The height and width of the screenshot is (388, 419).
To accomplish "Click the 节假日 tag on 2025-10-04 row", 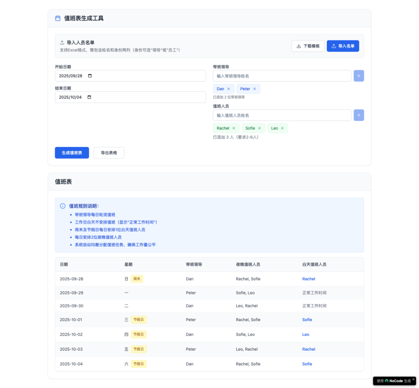I will (139, 364).
